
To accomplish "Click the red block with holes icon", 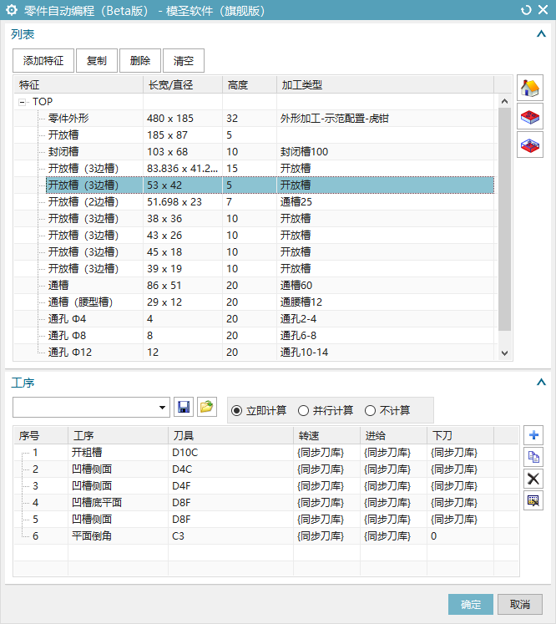I will 530,116.
